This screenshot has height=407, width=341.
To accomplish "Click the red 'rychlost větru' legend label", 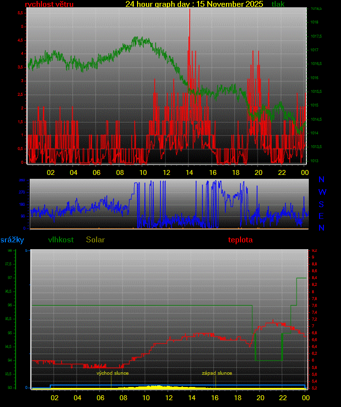I will pos(49,4).
